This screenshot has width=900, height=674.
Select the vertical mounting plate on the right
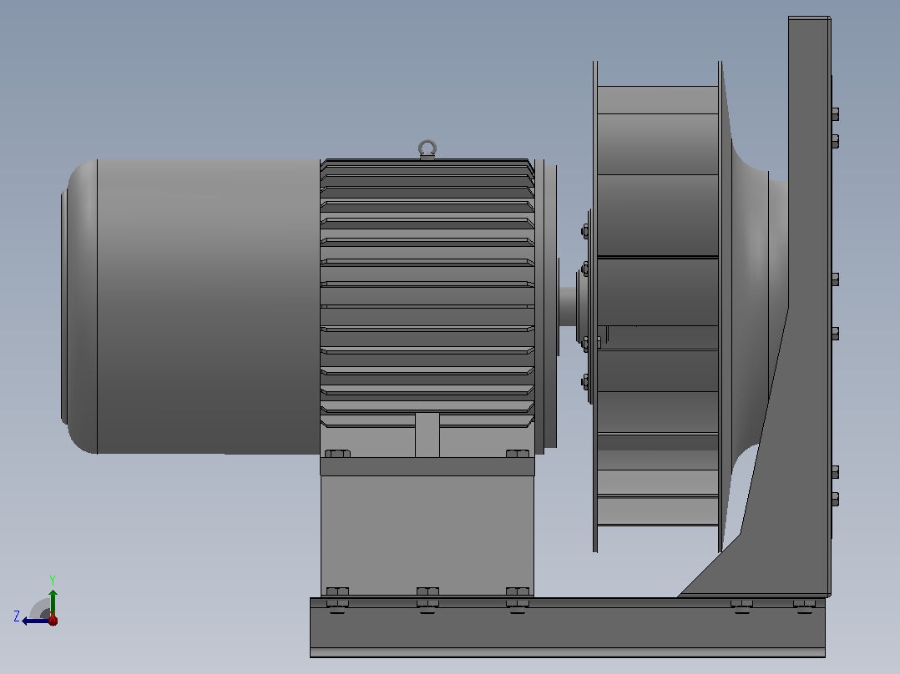click(x=809, y=307)
